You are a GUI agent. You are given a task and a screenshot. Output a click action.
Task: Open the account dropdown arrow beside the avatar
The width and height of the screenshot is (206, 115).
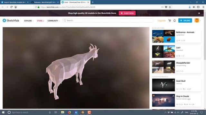tap(200, 20)
